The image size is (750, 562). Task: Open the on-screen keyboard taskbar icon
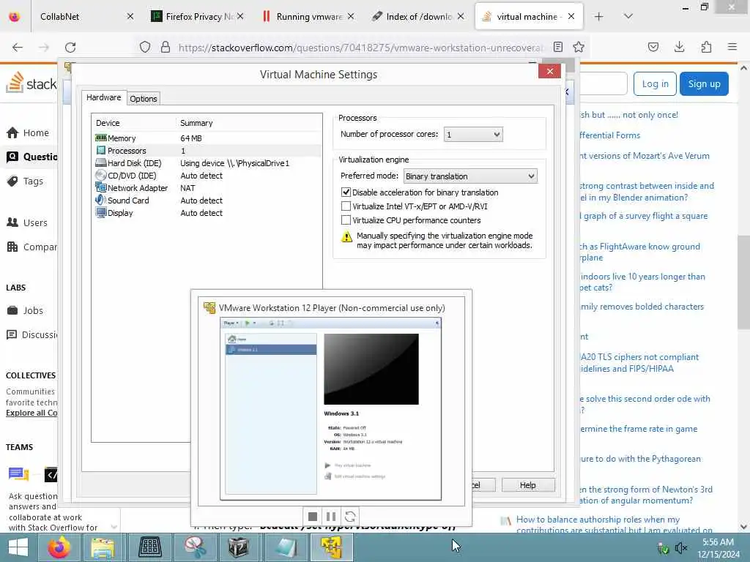(149, 547)
